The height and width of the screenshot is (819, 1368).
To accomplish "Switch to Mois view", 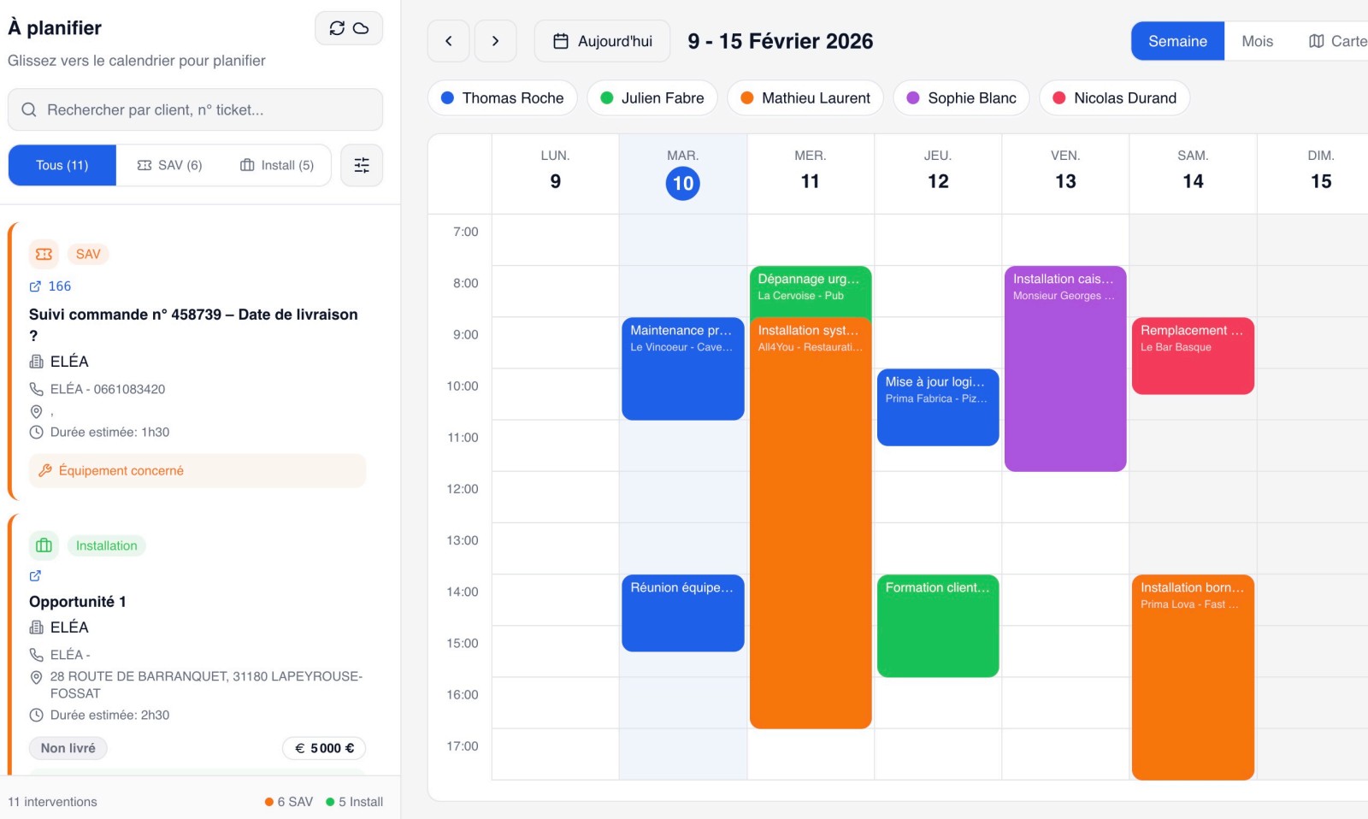I will click(1257, 41).
